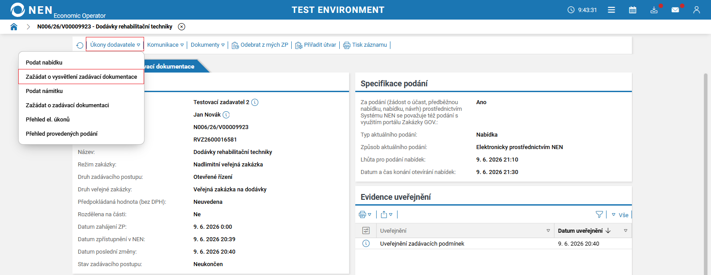Open export dropdown in Evidence uveřejnění
This screenshot has height=275, width=711.
pos(386,214)
